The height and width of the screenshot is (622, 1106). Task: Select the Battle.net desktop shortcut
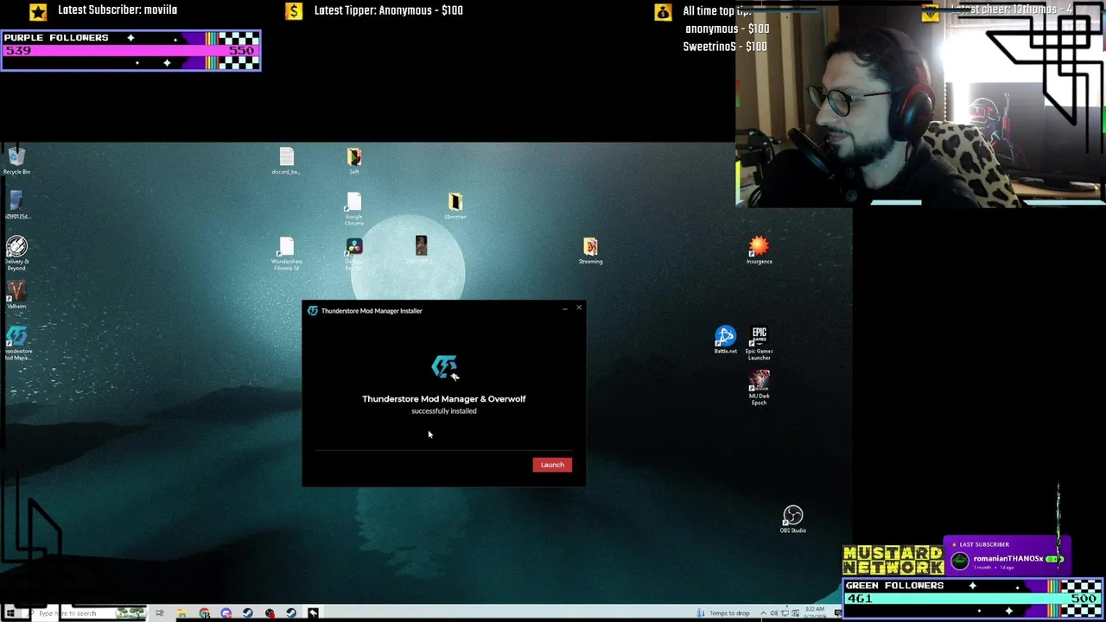[x=725, y=340]
